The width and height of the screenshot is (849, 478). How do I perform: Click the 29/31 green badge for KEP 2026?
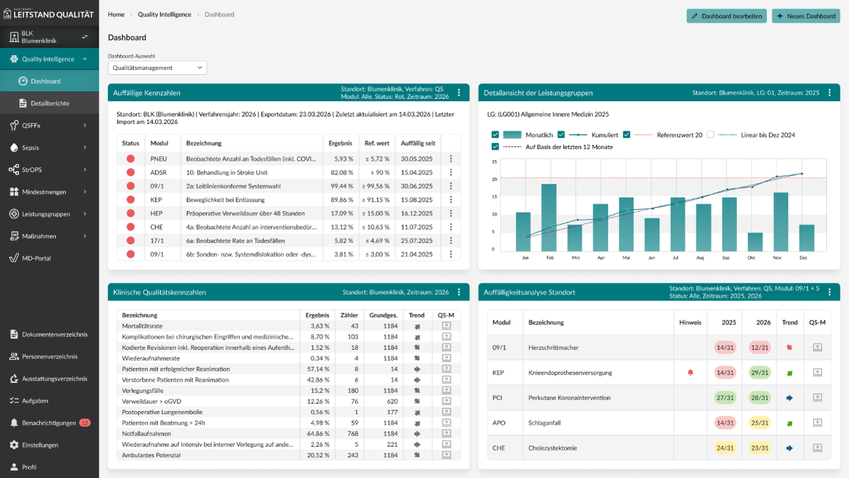pos(759,373)
